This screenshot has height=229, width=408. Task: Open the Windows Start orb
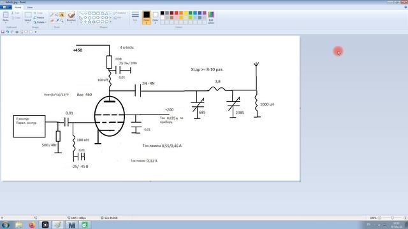pos(6,225)
